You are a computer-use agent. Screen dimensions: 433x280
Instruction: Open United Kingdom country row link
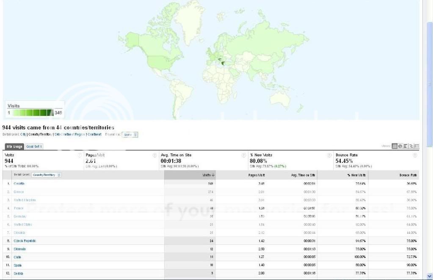click(25, 200)
